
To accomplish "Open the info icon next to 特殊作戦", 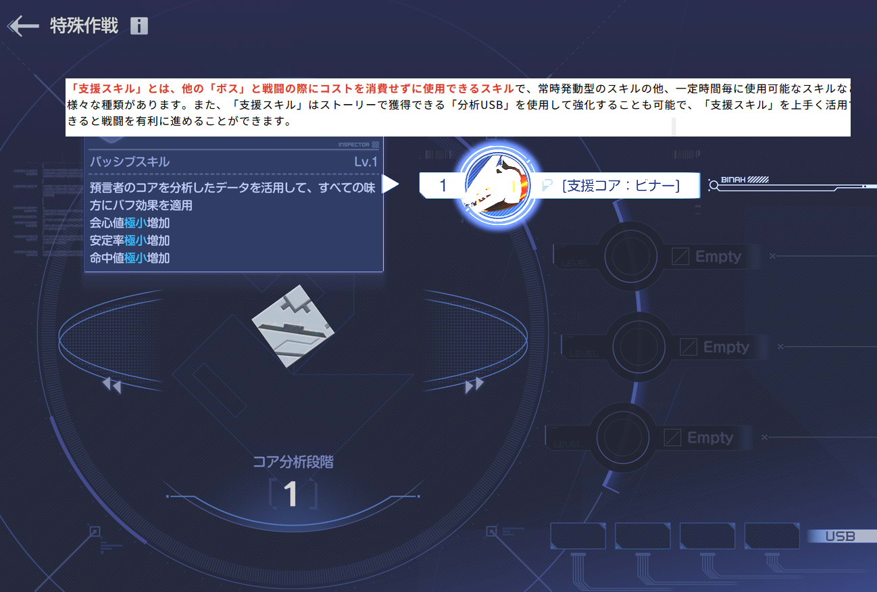I will [x=139, y=26].
